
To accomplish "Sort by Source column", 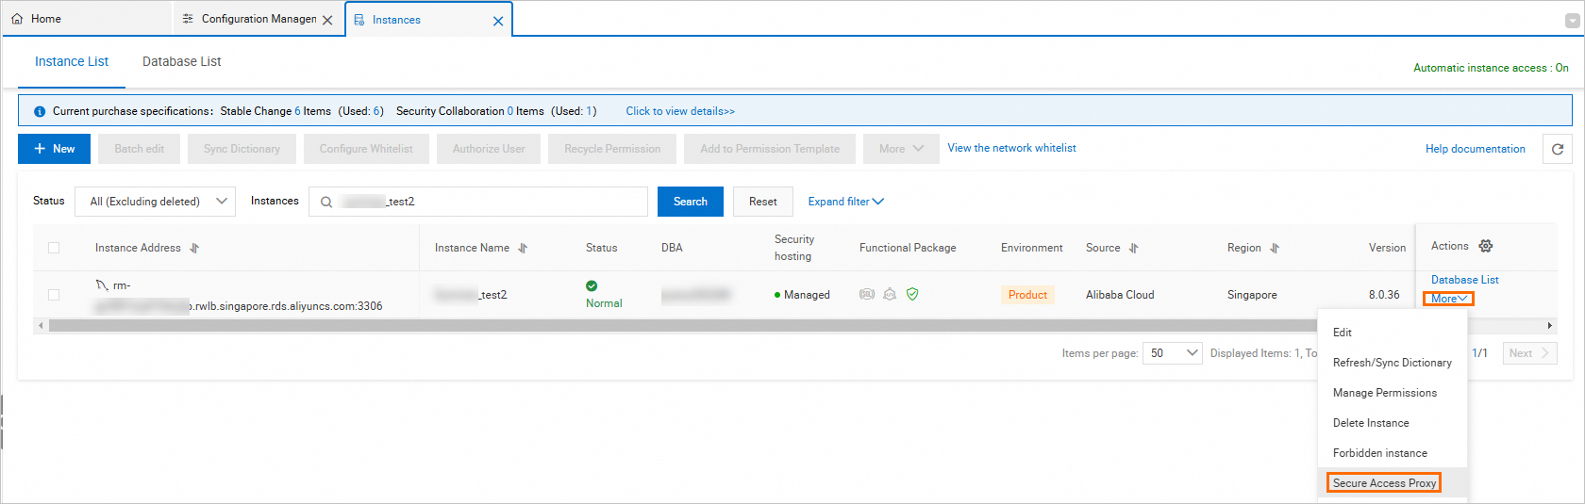I will pyautogui.click(x=1134, y=249).
